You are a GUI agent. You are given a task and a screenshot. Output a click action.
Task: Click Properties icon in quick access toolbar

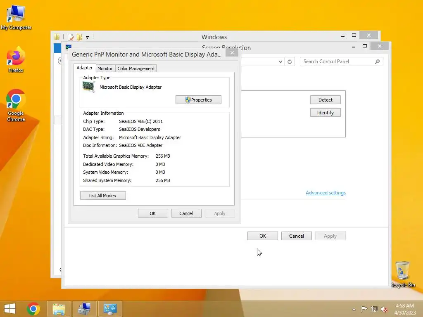click(x=71, y=37)
